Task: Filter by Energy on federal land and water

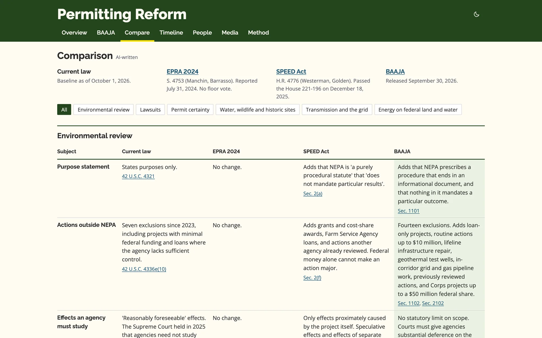Action: pyautogui.click(x=418, y=110)
